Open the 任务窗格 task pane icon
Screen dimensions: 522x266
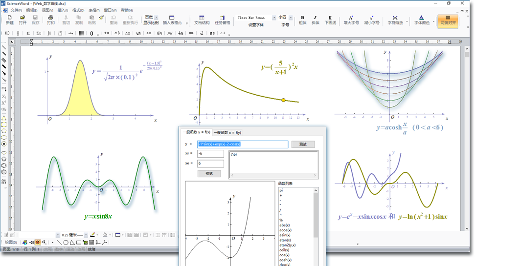[x=222, y=20]
